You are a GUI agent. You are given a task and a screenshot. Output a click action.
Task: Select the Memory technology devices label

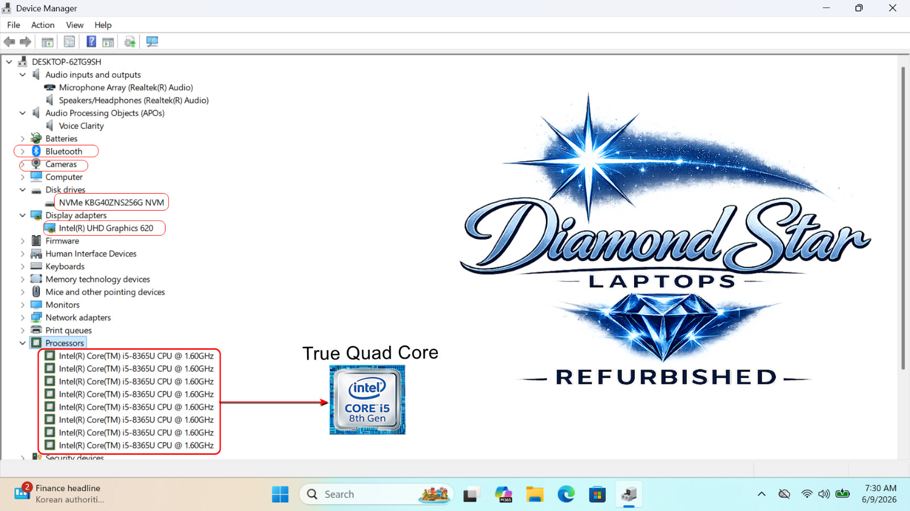(98, 279)
